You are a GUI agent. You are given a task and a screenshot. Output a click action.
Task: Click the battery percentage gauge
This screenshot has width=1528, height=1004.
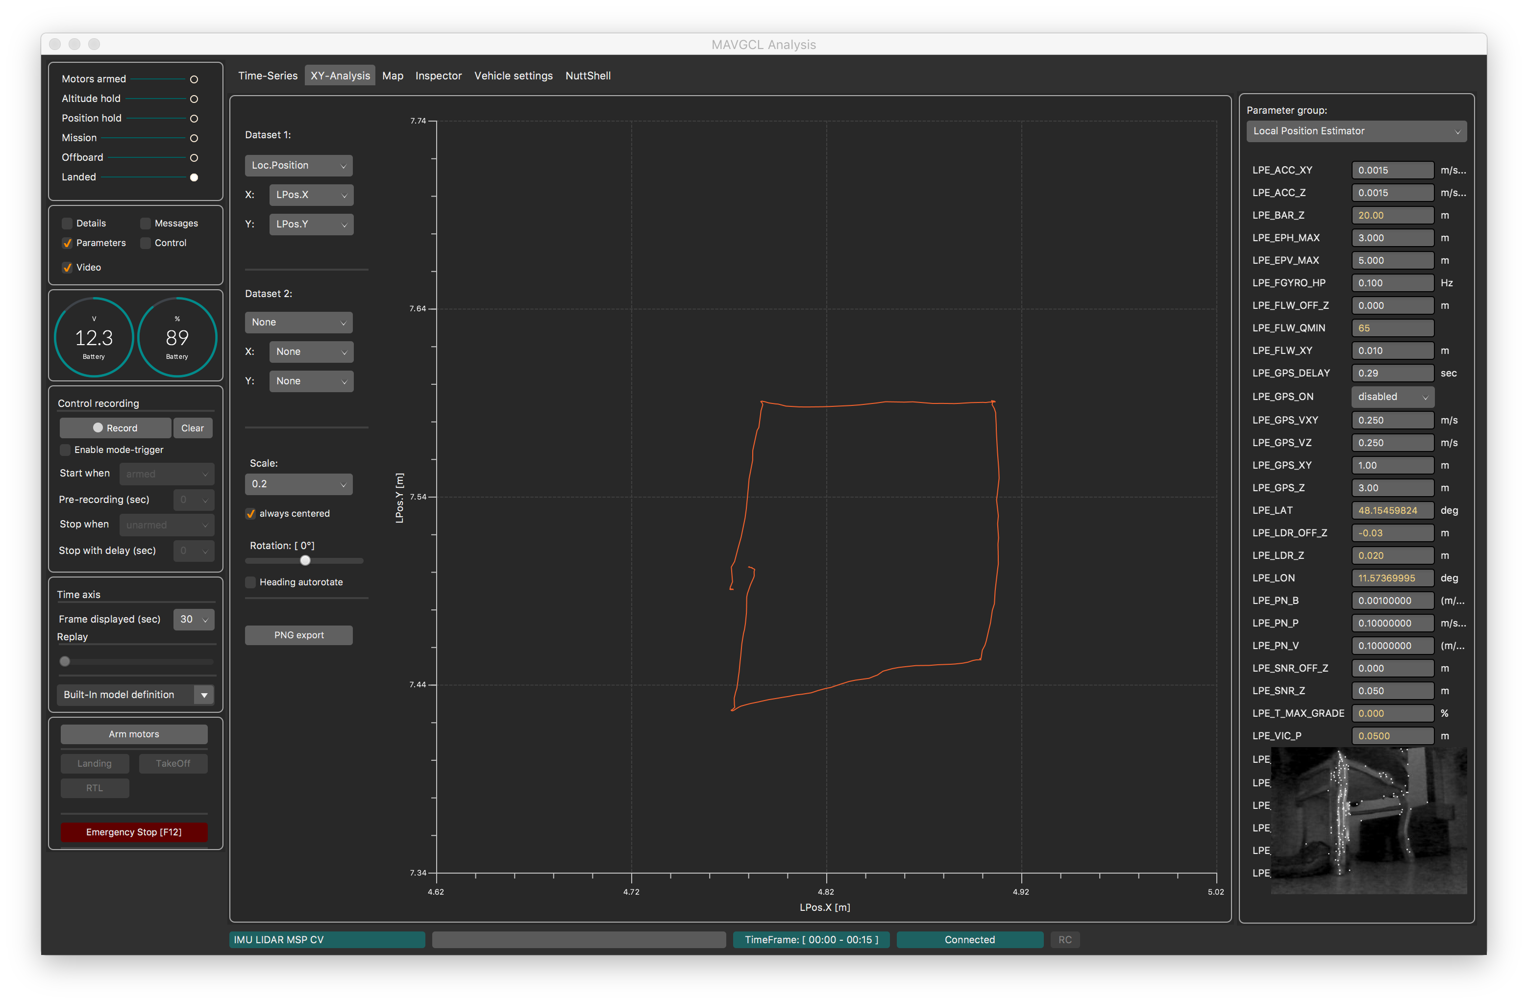177,337
